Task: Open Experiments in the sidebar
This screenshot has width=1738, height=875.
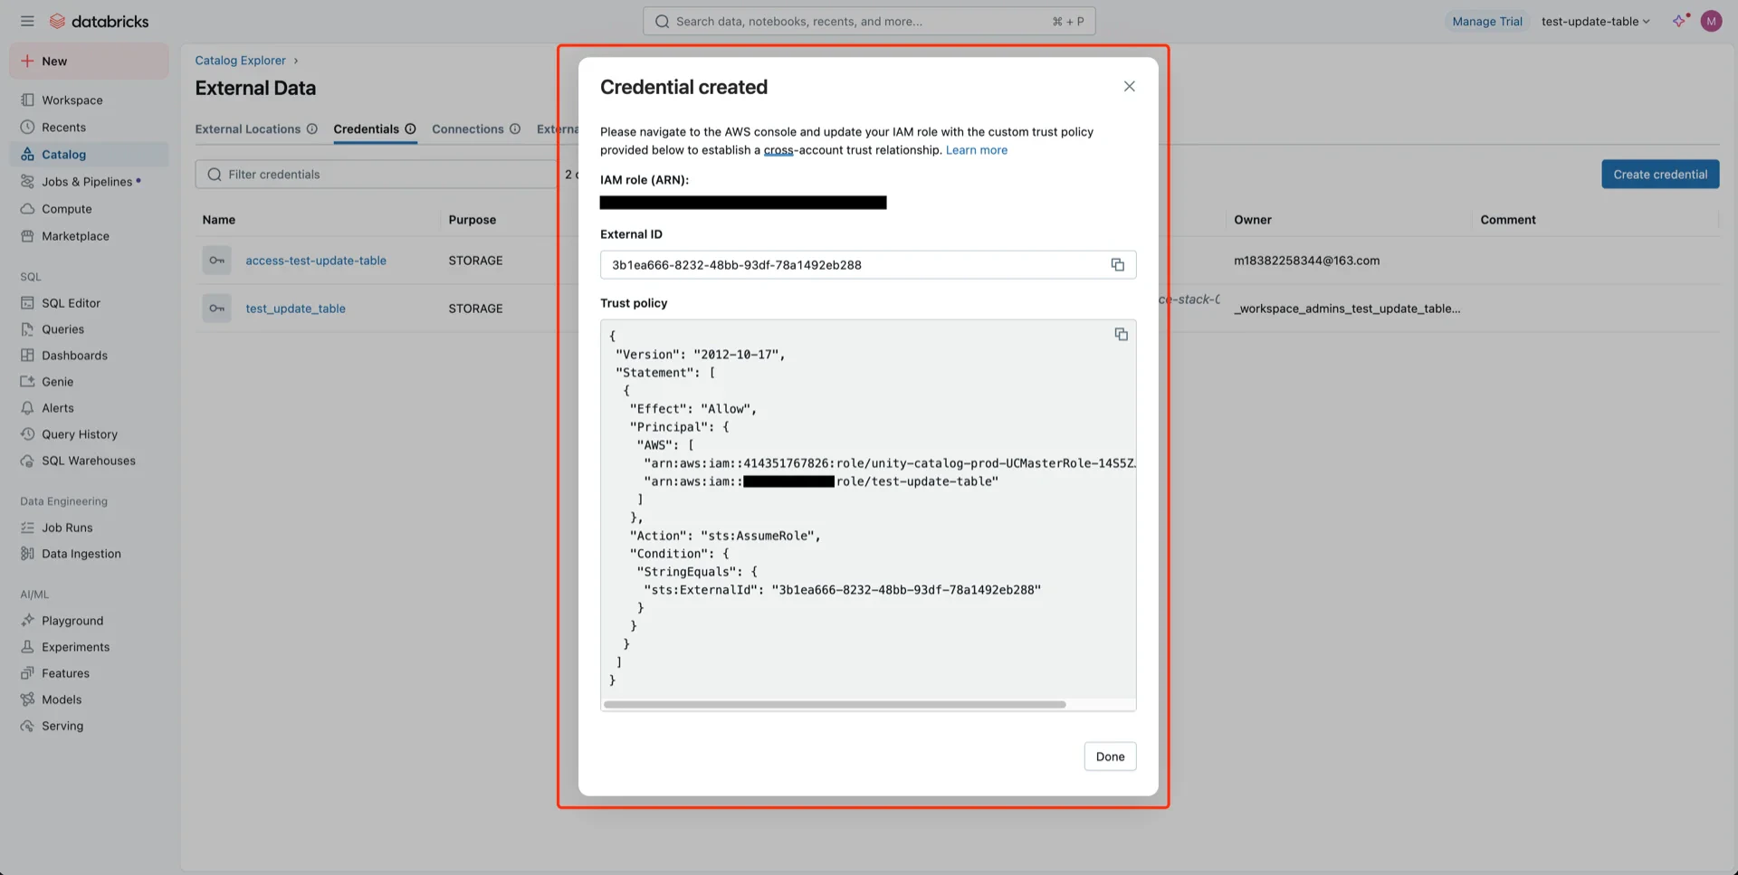Action: 89,647
